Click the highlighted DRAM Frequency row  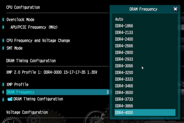[x=58, y=92]
